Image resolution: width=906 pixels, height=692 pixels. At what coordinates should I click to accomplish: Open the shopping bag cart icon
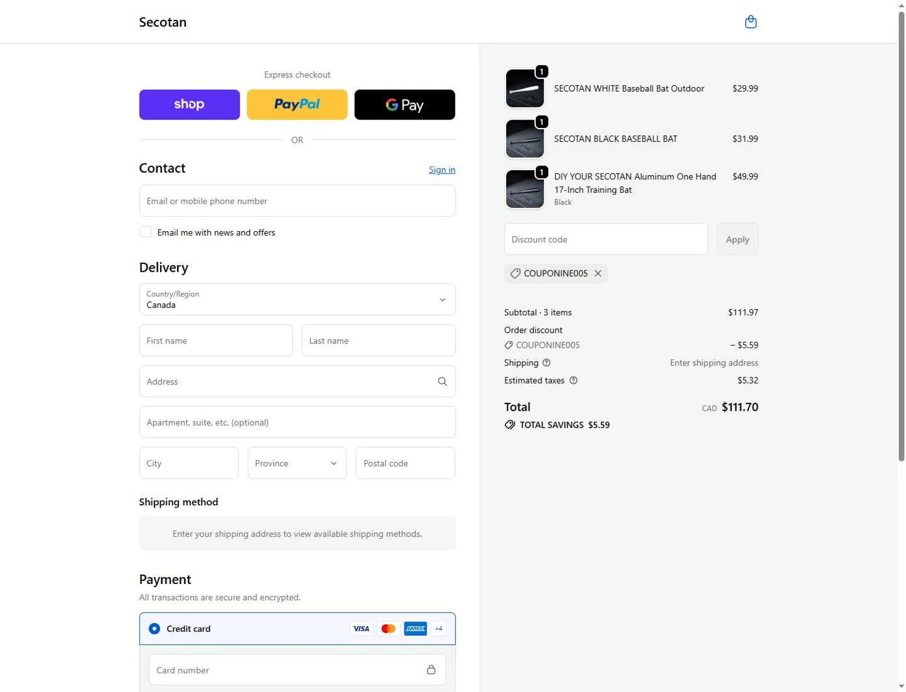click(x=750, y=22)
